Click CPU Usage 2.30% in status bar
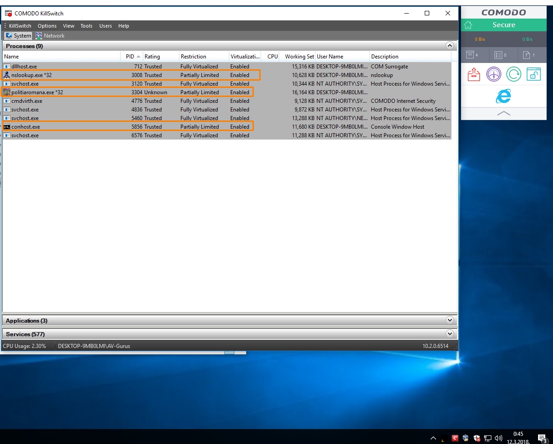The width and height of the screenshot is (553, 444). click(x=24, y=346)
